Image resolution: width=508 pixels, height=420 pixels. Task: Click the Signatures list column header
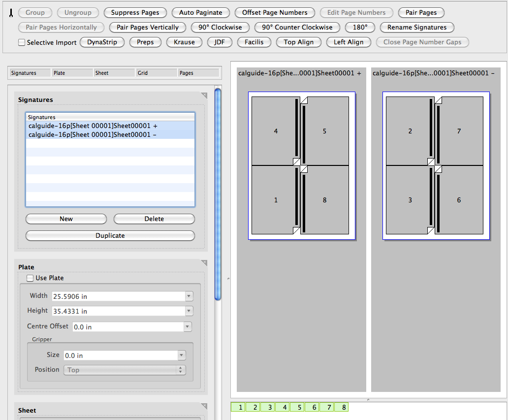pos(110,117)
